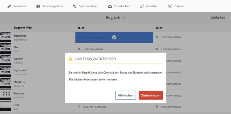Viewport: 231px width, 114px height.
Task: Click the Experience row title
Action: tap(20, 36)
